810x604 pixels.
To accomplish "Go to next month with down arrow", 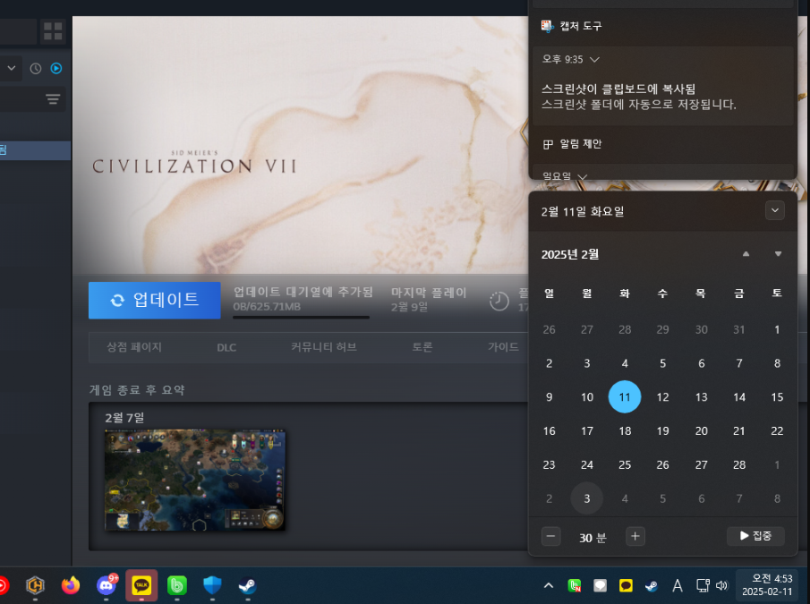I will (x=778, y=254).
